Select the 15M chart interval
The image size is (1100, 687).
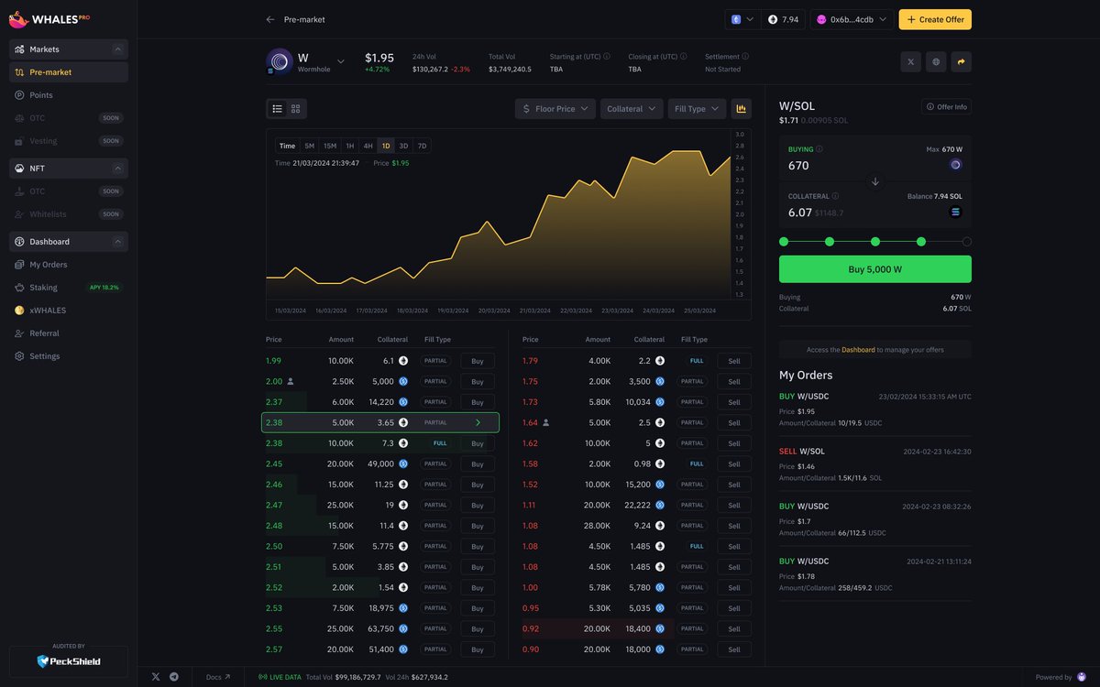click(x=330, y=146)
